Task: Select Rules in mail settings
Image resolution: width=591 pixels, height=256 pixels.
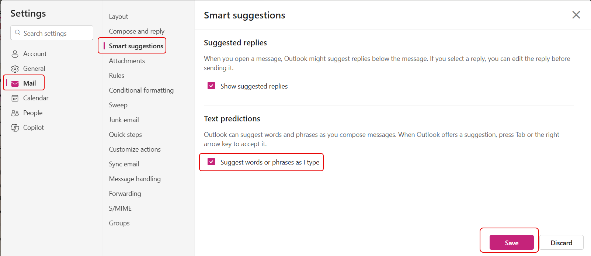Action: coord(117,76)
